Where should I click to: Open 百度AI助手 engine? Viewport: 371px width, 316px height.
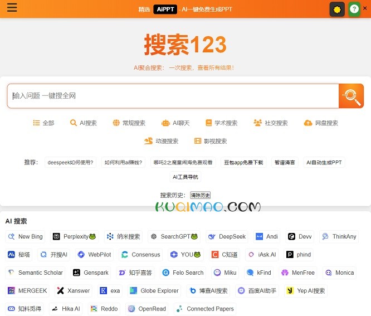257,291
